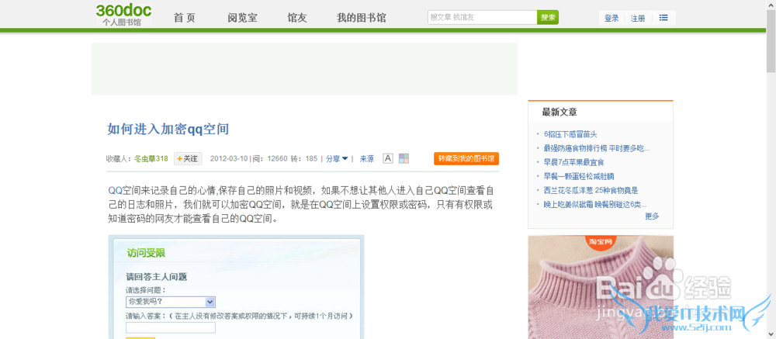The width and height of the screenshot is (776, 339).
Task: Click the 最新文章 panel heading
Action: click(x=559, y=112)
